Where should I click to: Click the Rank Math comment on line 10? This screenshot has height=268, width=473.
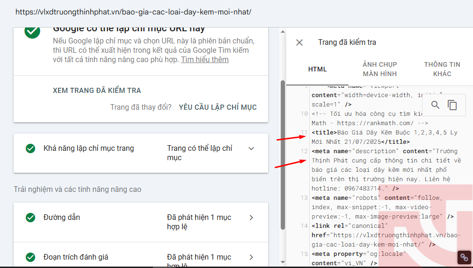(370, 118)
